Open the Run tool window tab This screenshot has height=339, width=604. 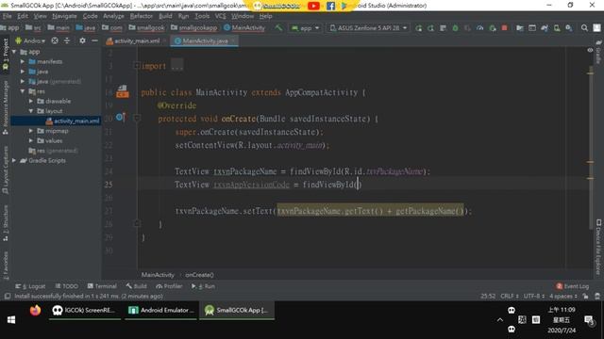click(203, 286)
